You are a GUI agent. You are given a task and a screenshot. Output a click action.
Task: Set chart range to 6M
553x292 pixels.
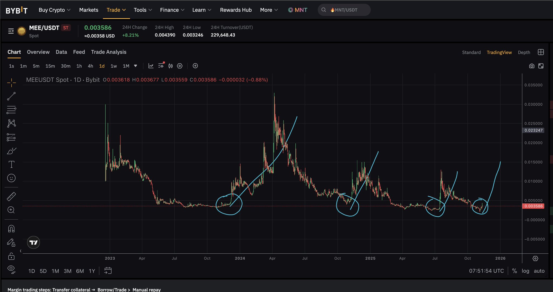pyautogui.click(x=80, y=271)
